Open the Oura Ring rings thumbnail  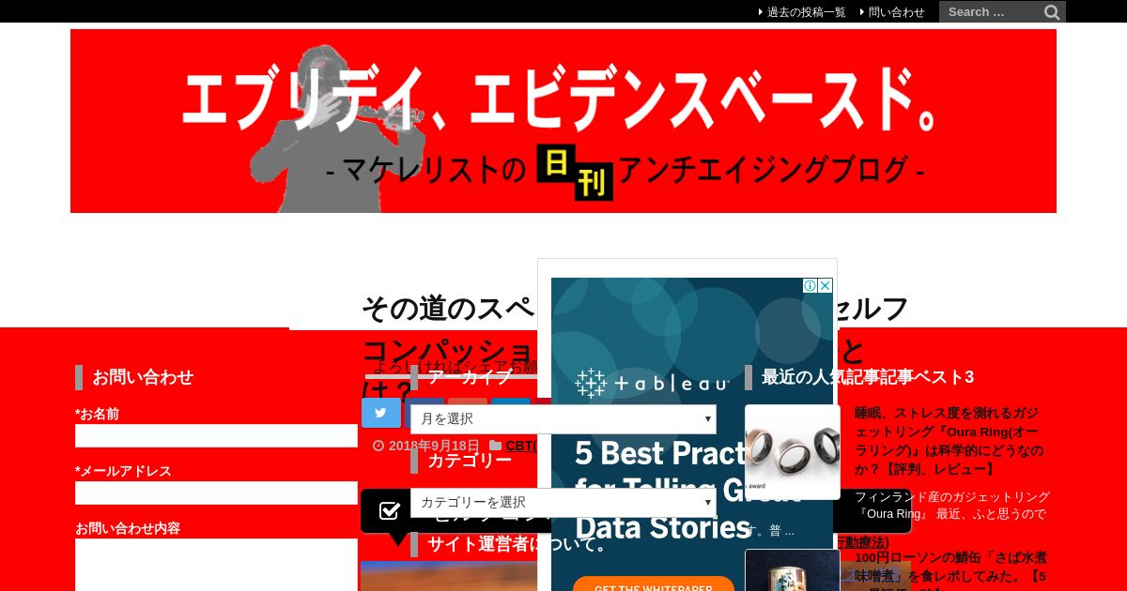pyautogui.click(x=793, y=452)
